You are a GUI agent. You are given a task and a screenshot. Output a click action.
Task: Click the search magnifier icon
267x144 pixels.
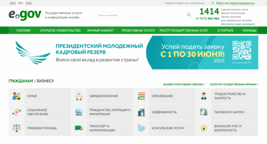point(189,15)
